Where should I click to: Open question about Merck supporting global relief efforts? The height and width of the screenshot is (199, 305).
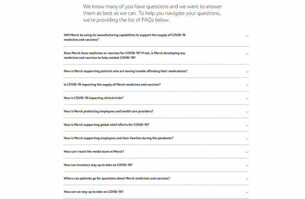pyautogui.click(x=106, y=125)
